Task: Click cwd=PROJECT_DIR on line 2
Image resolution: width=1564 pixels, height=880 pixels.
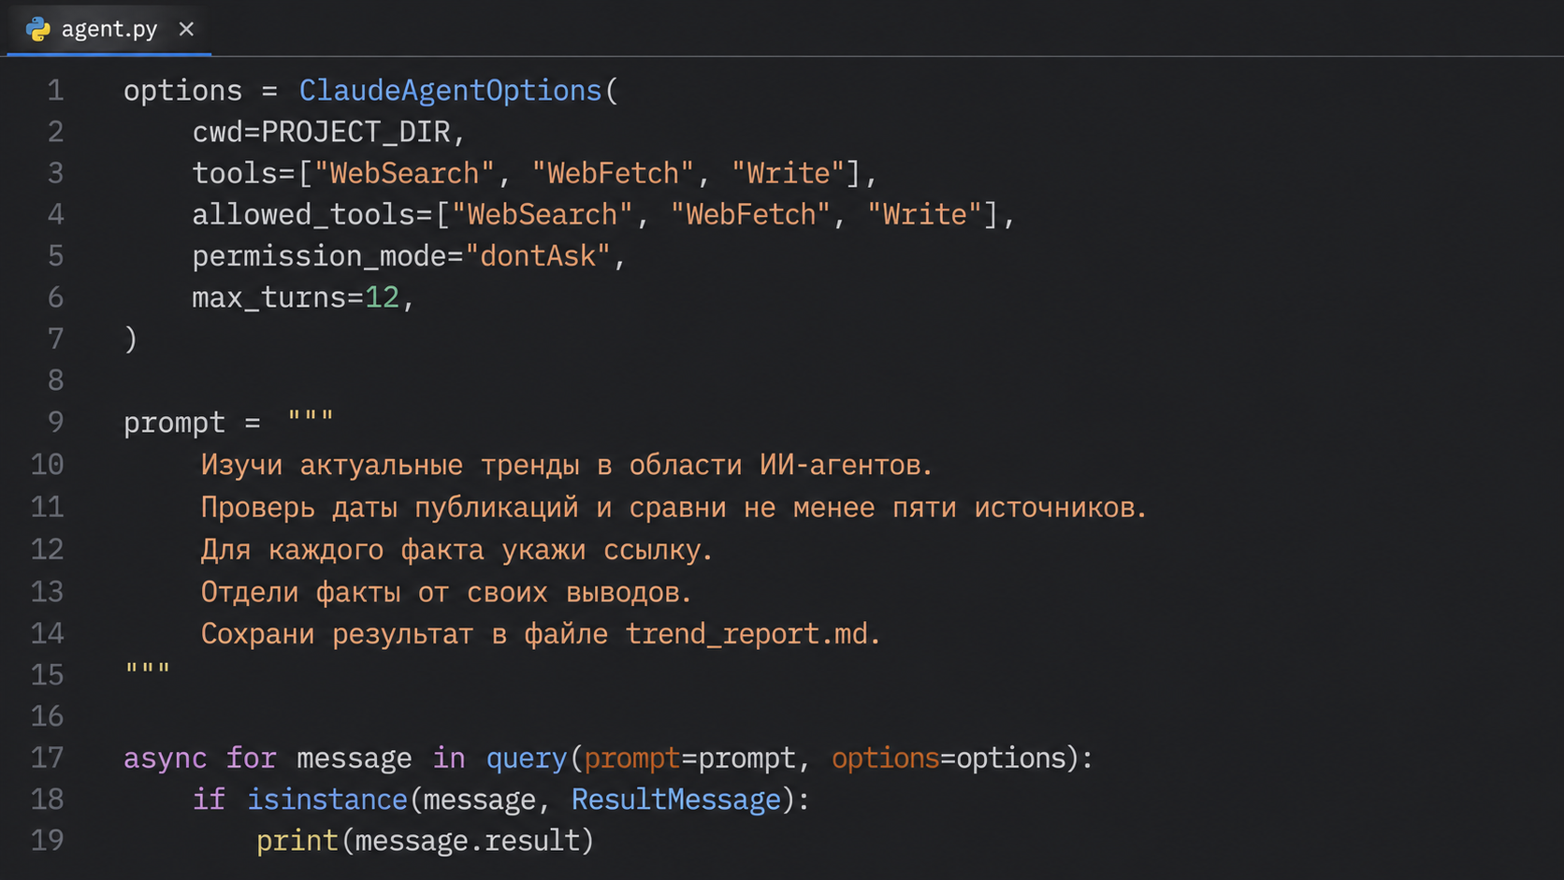Action: point(322,132)
